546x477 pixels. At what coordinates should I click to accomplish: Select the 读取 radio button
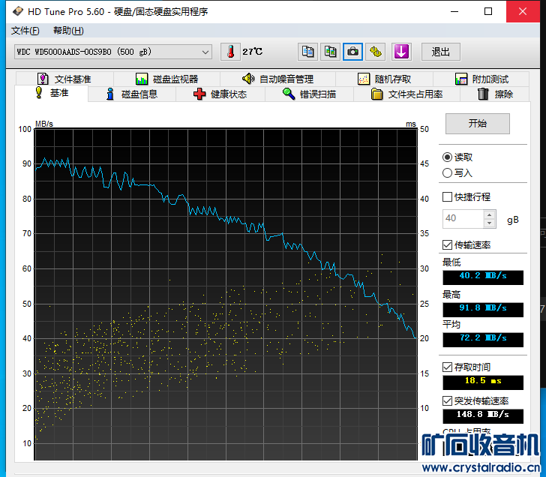448,157
